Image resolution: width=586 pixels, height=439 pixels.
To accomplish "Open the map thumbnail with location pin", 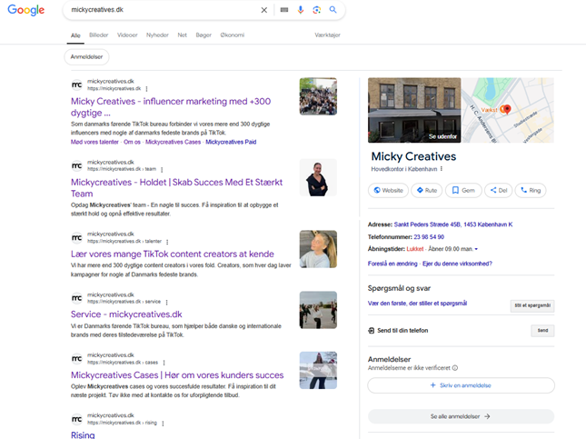I will click(508, 110).
